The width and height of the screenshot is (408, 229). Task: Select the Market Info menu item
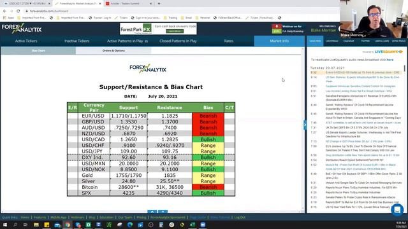pyautogui.click(x=279, y=41)
